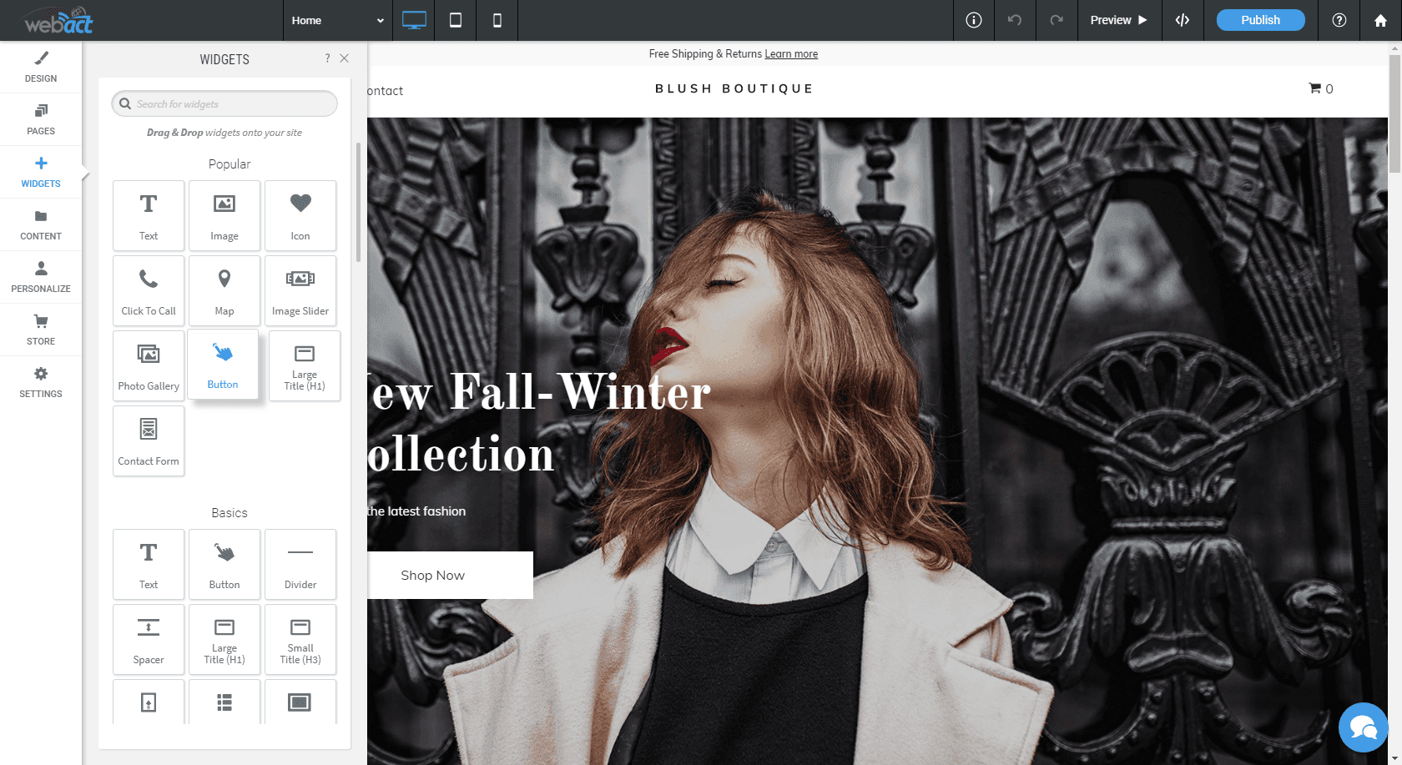Viewport: 1402px width, 765px height.
Task: Click the undo arrow in the top bar
Action: 1015,20
